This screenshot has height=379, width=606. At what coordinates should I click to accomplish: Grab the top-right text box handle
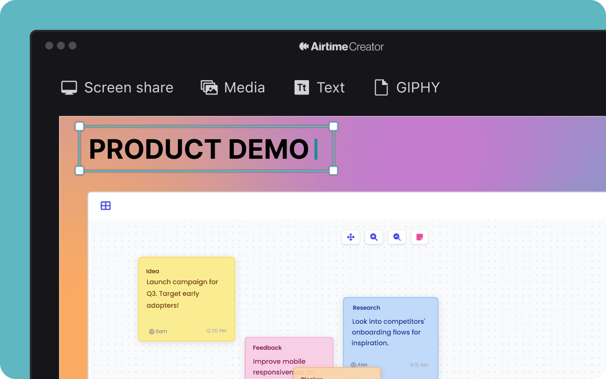click(x=333, y=126)
